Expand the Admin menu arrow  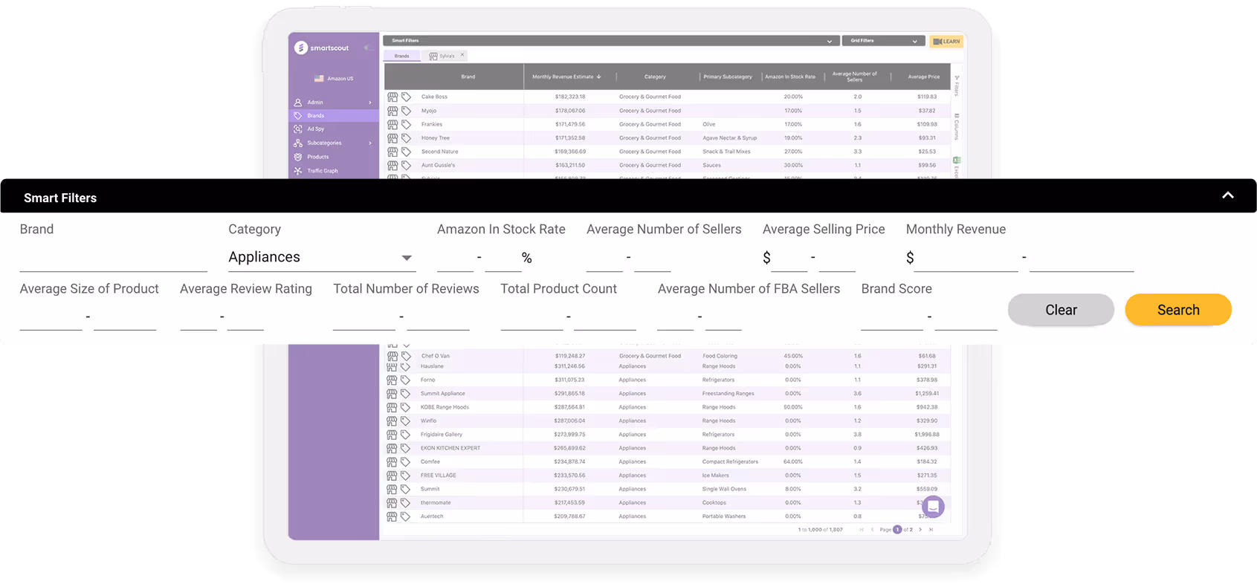click(x=370, y=103)
